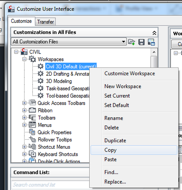Viewport: 182px width, 190px height.
Task: Click the Menus node icon
Action: [32, 125]
